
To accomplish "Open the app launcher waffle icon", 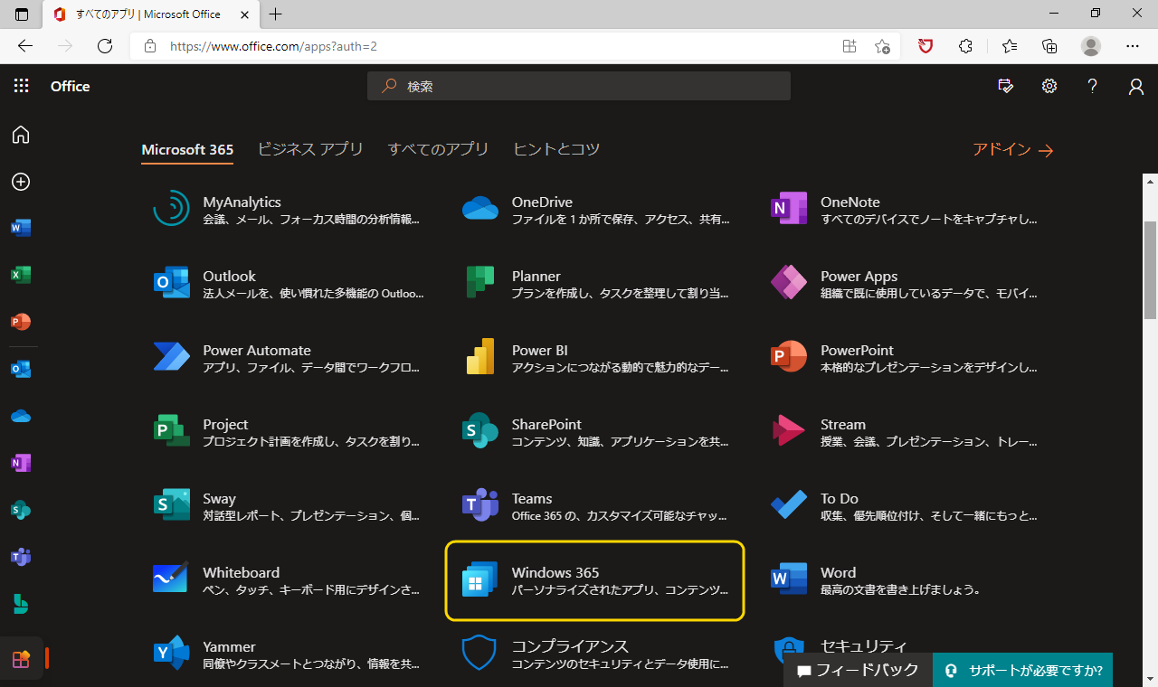I will pyautogui.click(x=21, y=86).
